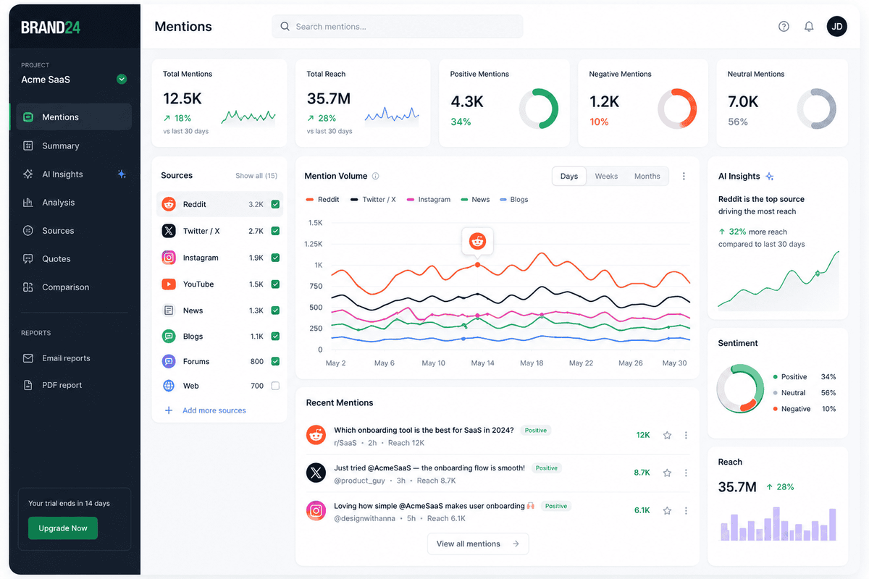Click Show all (15) sources link
The image size is (869, 579).
[x=256, y=176]
